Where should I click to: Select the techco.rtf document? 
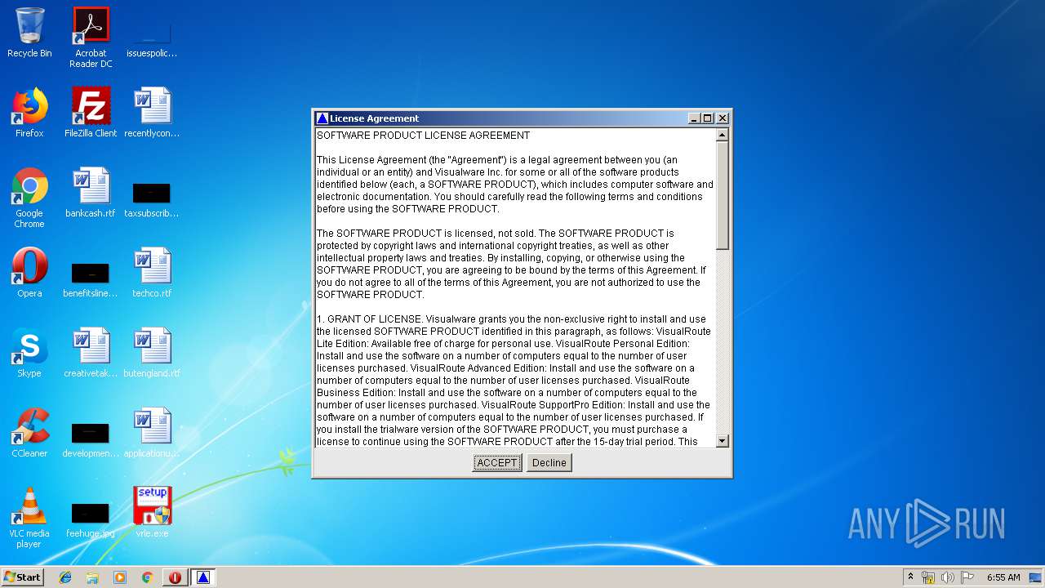[152, 273]
